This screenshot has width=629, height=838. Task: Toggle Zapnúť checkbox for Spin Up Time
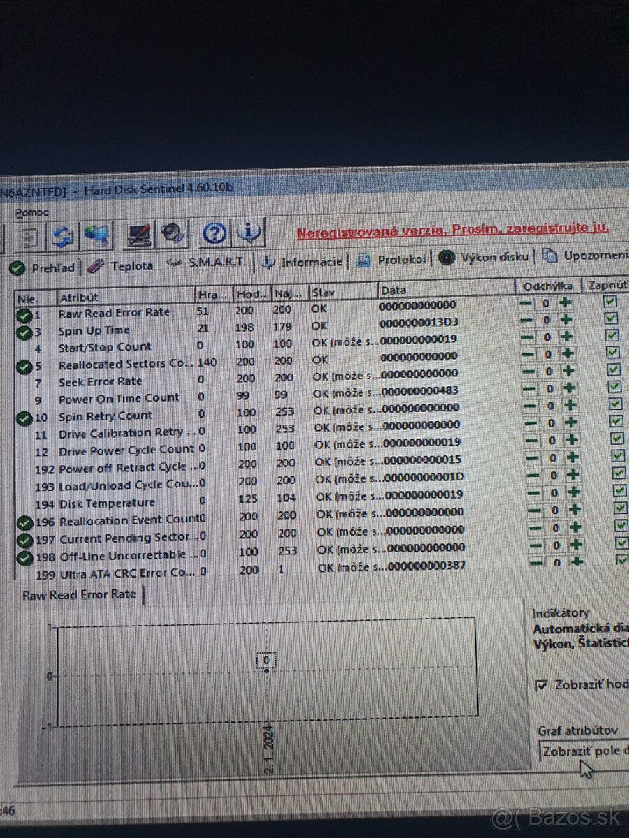[612, 318]
